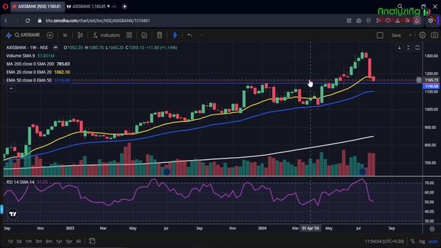
Task: Click edit-page icon in address bar
Action: [349, 21]
